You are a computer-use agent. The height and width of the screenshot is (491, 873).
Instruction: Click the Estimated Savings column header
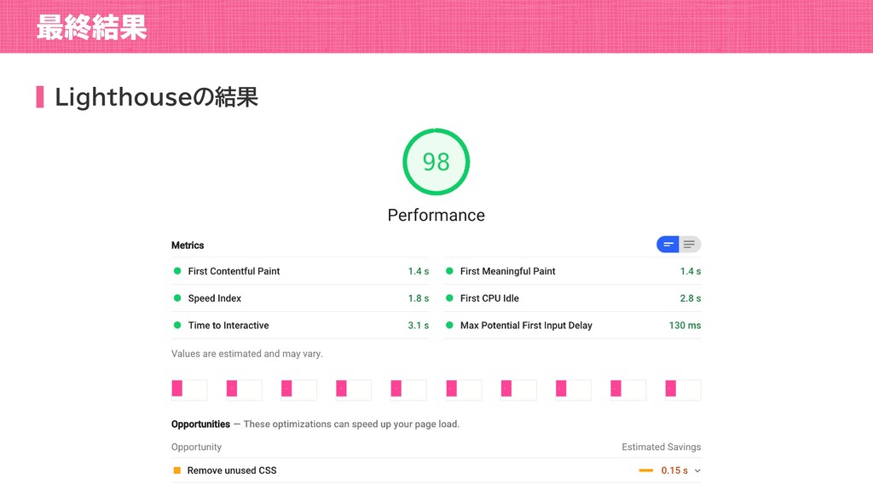pos(662,447)
